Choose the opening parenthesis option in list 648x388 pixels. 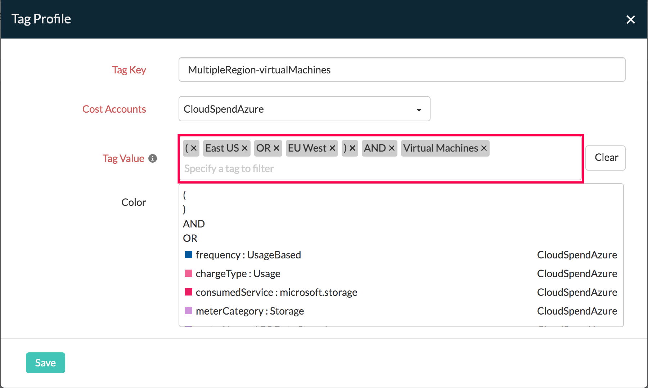185,195
